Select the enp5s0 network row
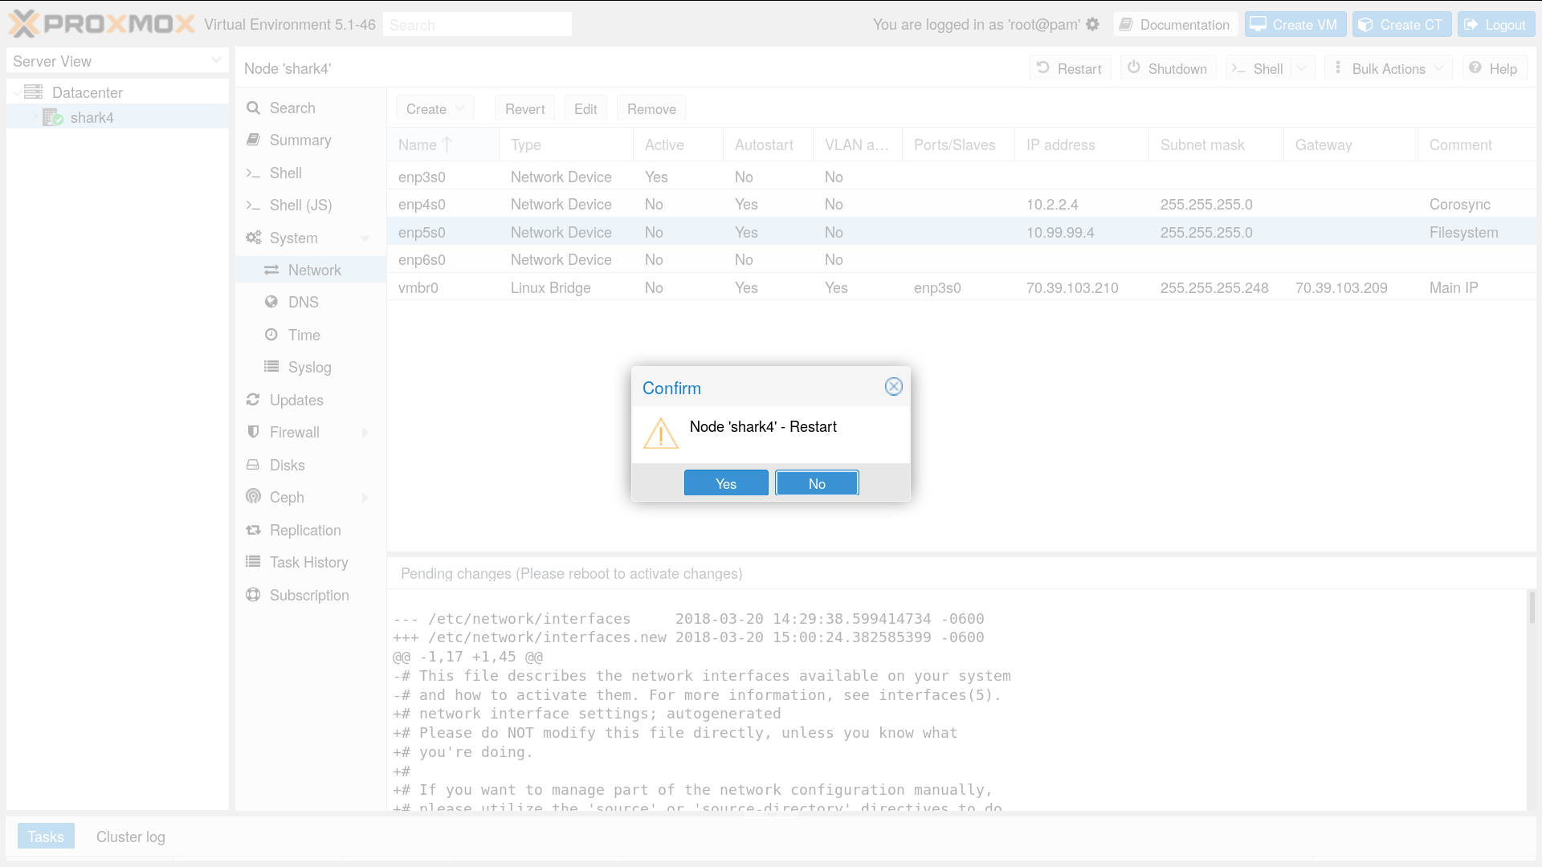The width and height of the screenshot is (1542, 867). (x=962, y=232)
